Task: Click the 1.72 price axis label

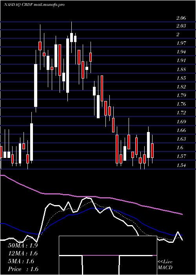Action: pyautogui.click(x=181, y=112)
